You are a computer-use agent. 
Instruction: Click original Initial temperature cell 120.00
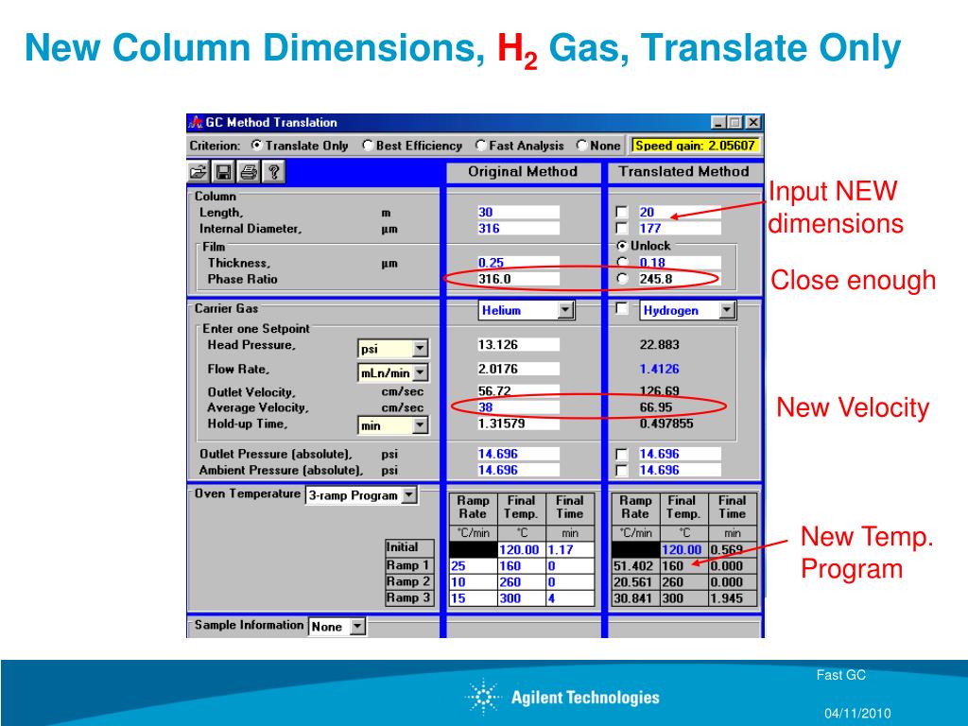(x=521, y=549)
